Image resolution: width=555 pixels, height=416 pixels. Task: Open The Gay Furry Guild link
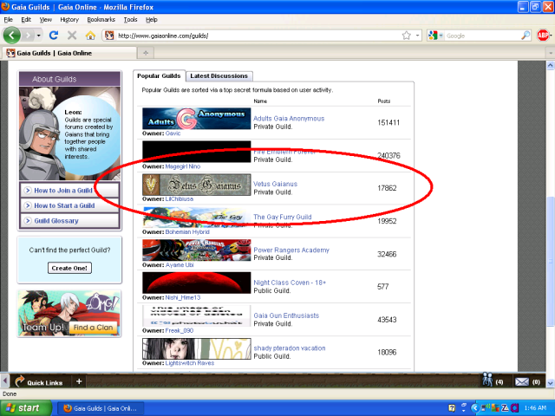tap(283, 217)
